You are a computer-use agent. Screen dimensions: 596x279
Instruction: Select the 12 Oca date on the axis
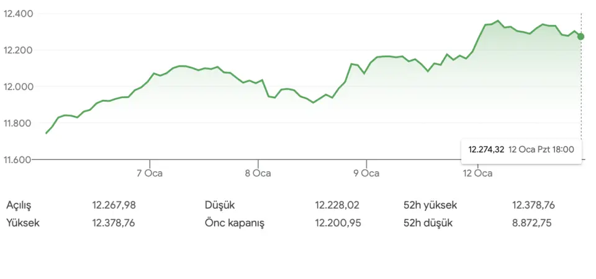point(479,174)
